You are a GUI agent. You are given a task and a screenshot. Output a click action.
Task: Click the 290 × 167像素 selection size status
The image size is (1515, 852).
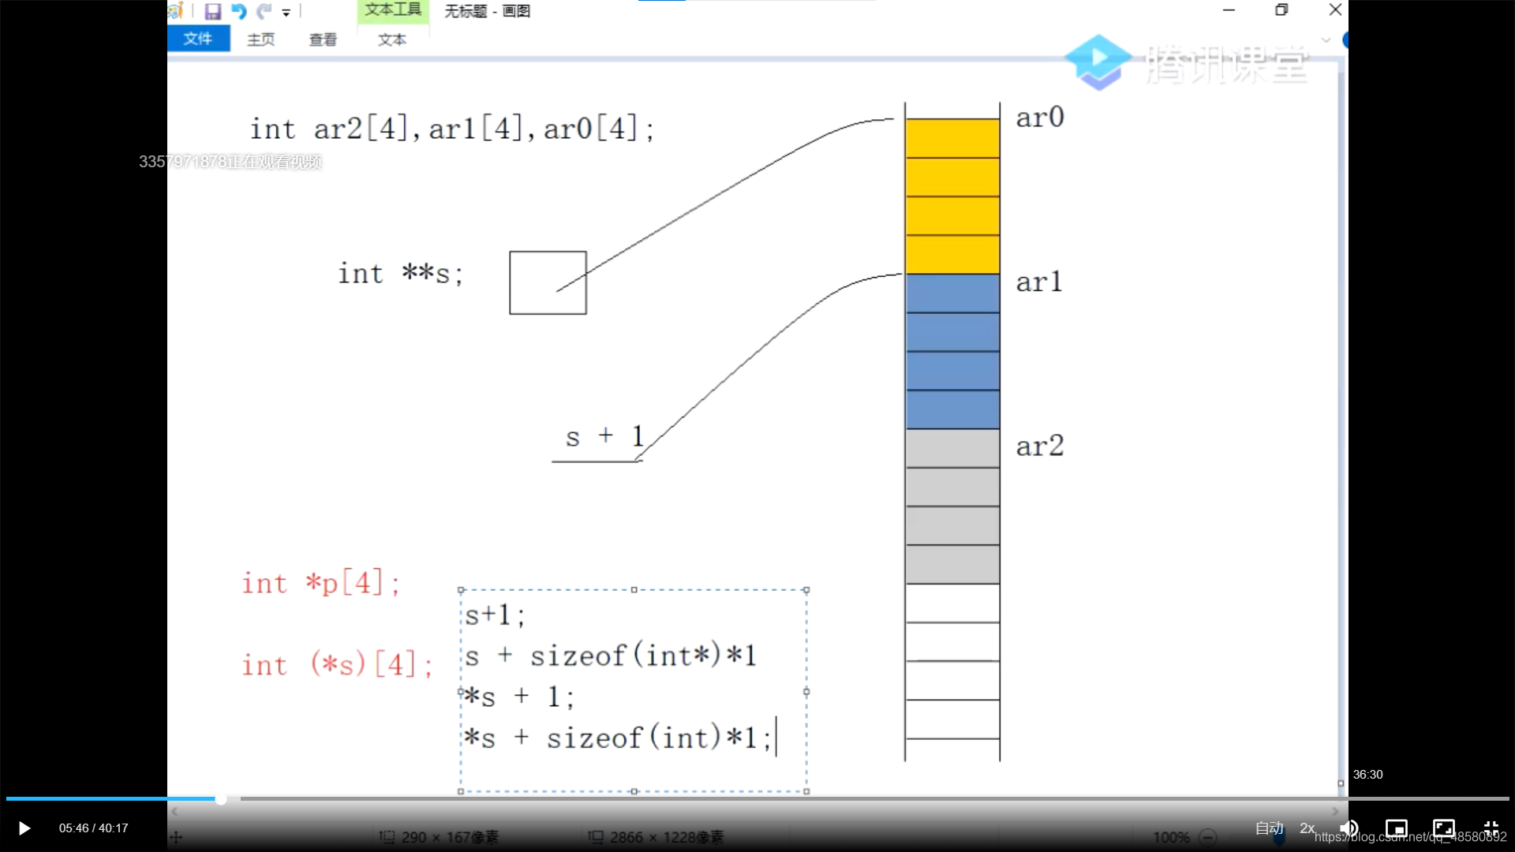(x=449, y=837)
